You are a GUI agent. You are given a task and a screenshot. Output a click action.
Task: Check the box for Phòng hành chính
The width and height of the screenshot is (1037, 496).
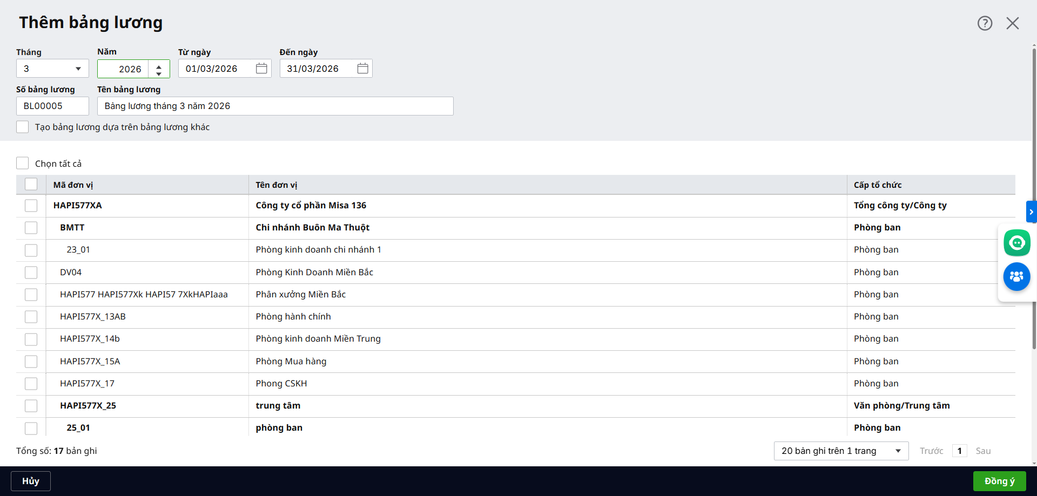point(31,317)
